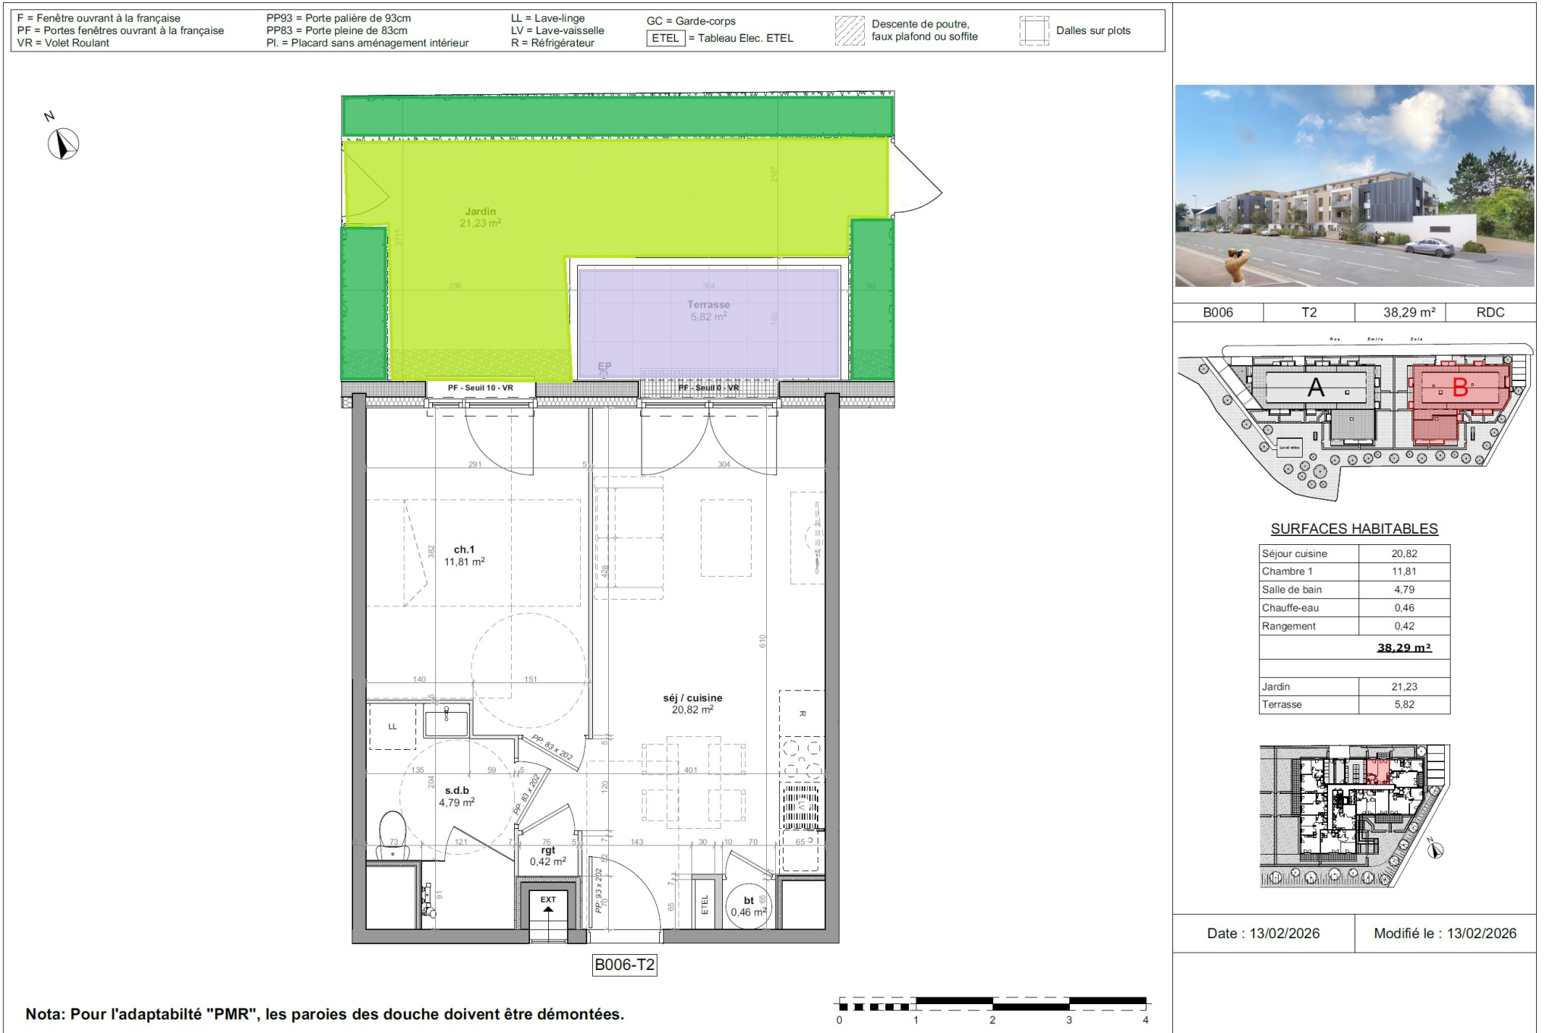The image size is (1555, 1033).
Task: Click the building rendering photo
Action: (x=1355, y=185)
